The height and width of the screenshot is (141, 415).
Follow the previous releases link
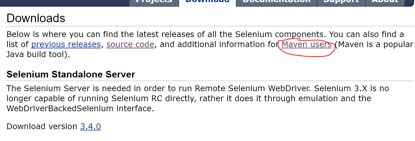[66, 45]
